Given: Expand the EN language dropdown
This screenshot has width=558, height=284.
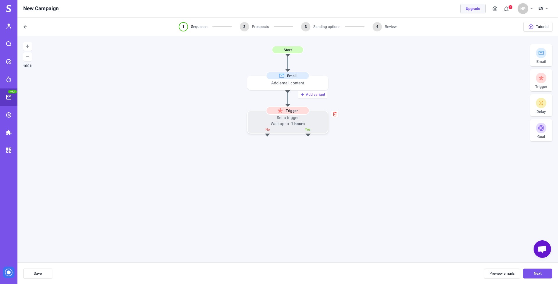Looking at the screenshot, I should click(x=543, y=8).
